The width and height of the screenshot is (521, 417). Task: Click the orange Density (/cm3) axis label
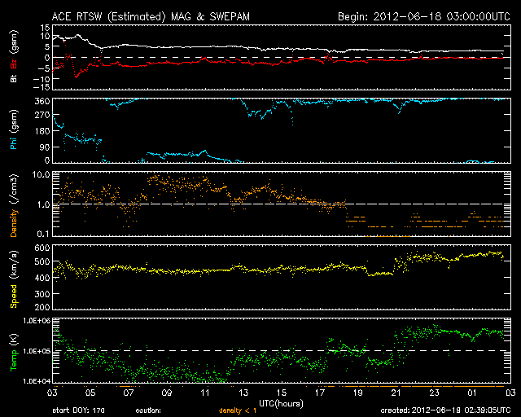[13, 205]
